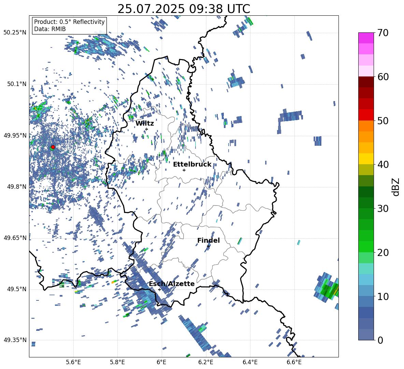Screen dimensions: 404x369
Task: Click the Wiltz station cross marker
Action: tap(147, 129)
